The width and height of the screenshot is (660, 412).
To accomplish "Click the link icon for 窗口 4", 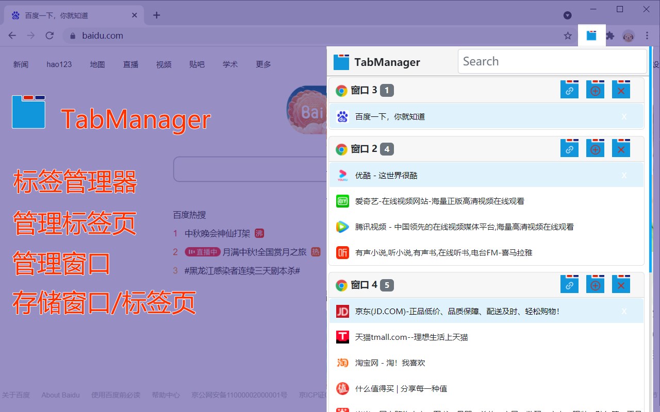I will pos(569,284).
